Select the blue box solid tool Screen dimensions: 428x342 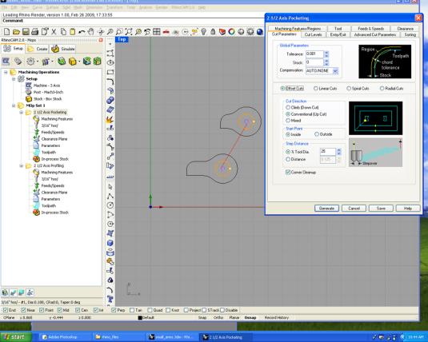click(x=110, y=243)
